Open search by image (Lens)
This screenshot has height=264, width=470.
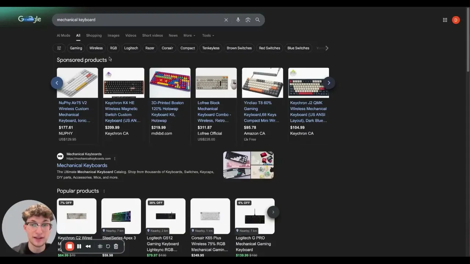[248, 20]
